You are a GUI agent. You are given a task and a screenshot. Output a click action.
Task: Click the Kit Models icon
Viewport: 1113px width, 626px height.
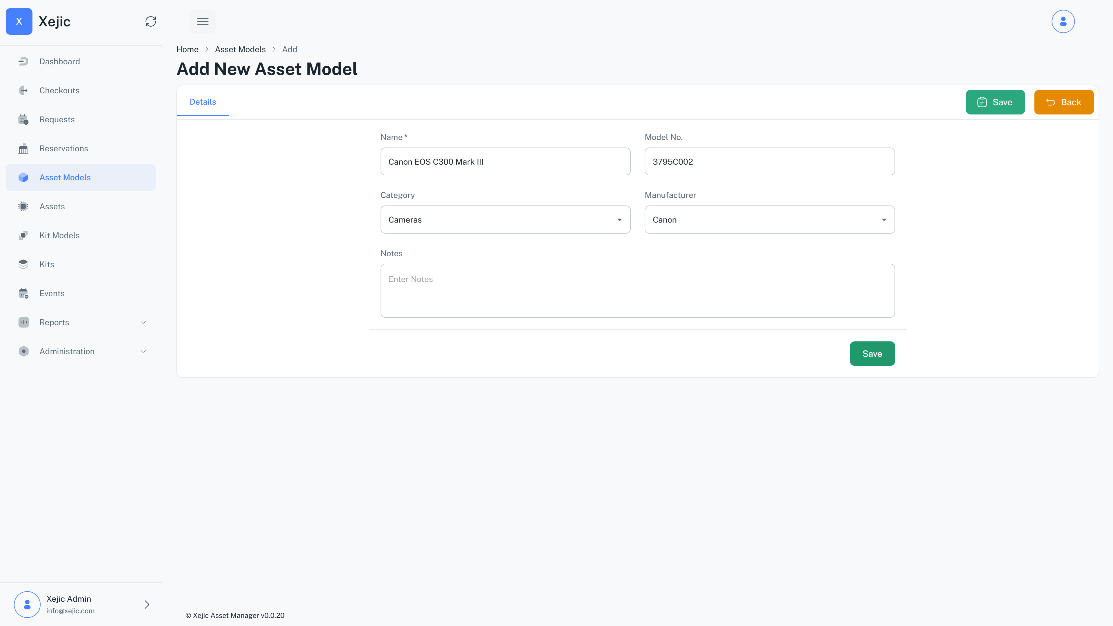(23, 235)
